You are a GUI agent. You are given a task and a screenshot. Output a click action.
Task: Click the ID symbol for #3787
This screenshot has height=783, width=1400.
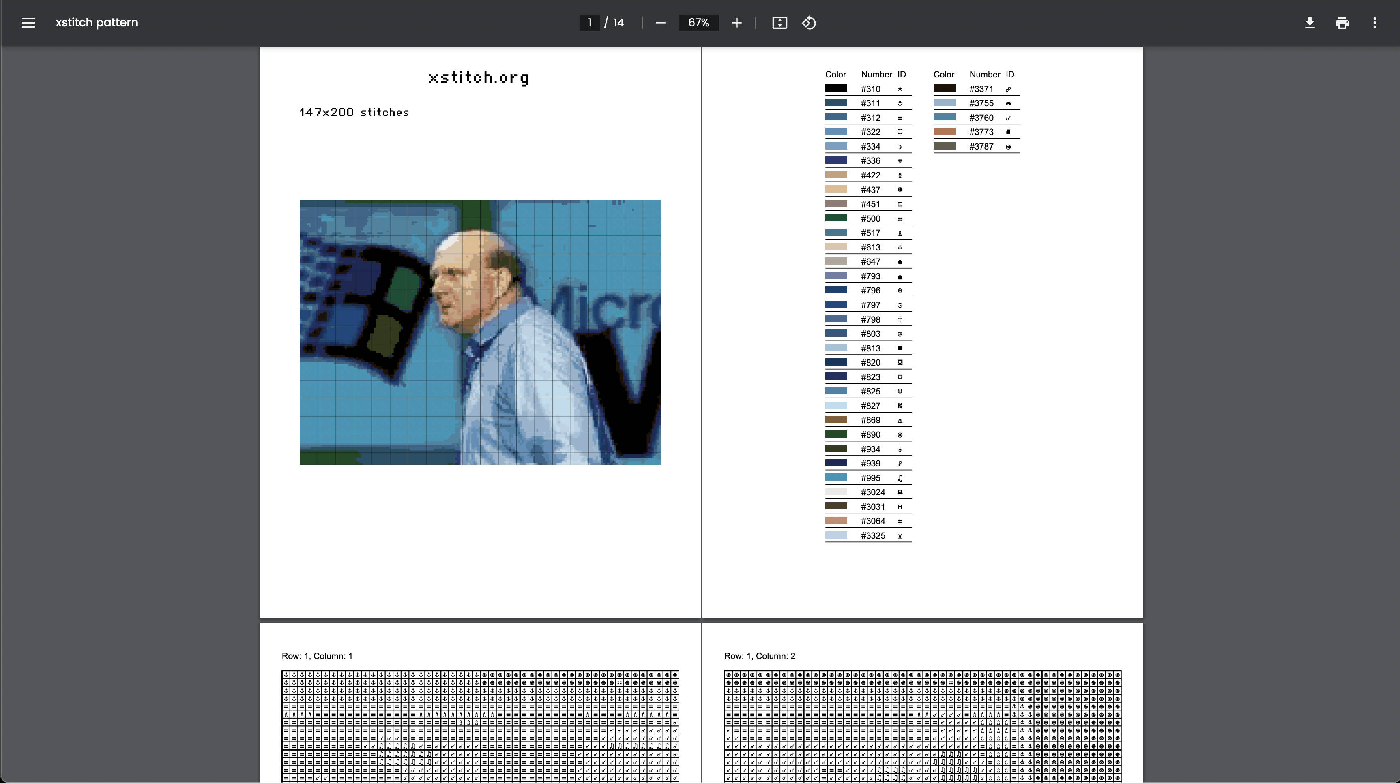pos(1008,147)
